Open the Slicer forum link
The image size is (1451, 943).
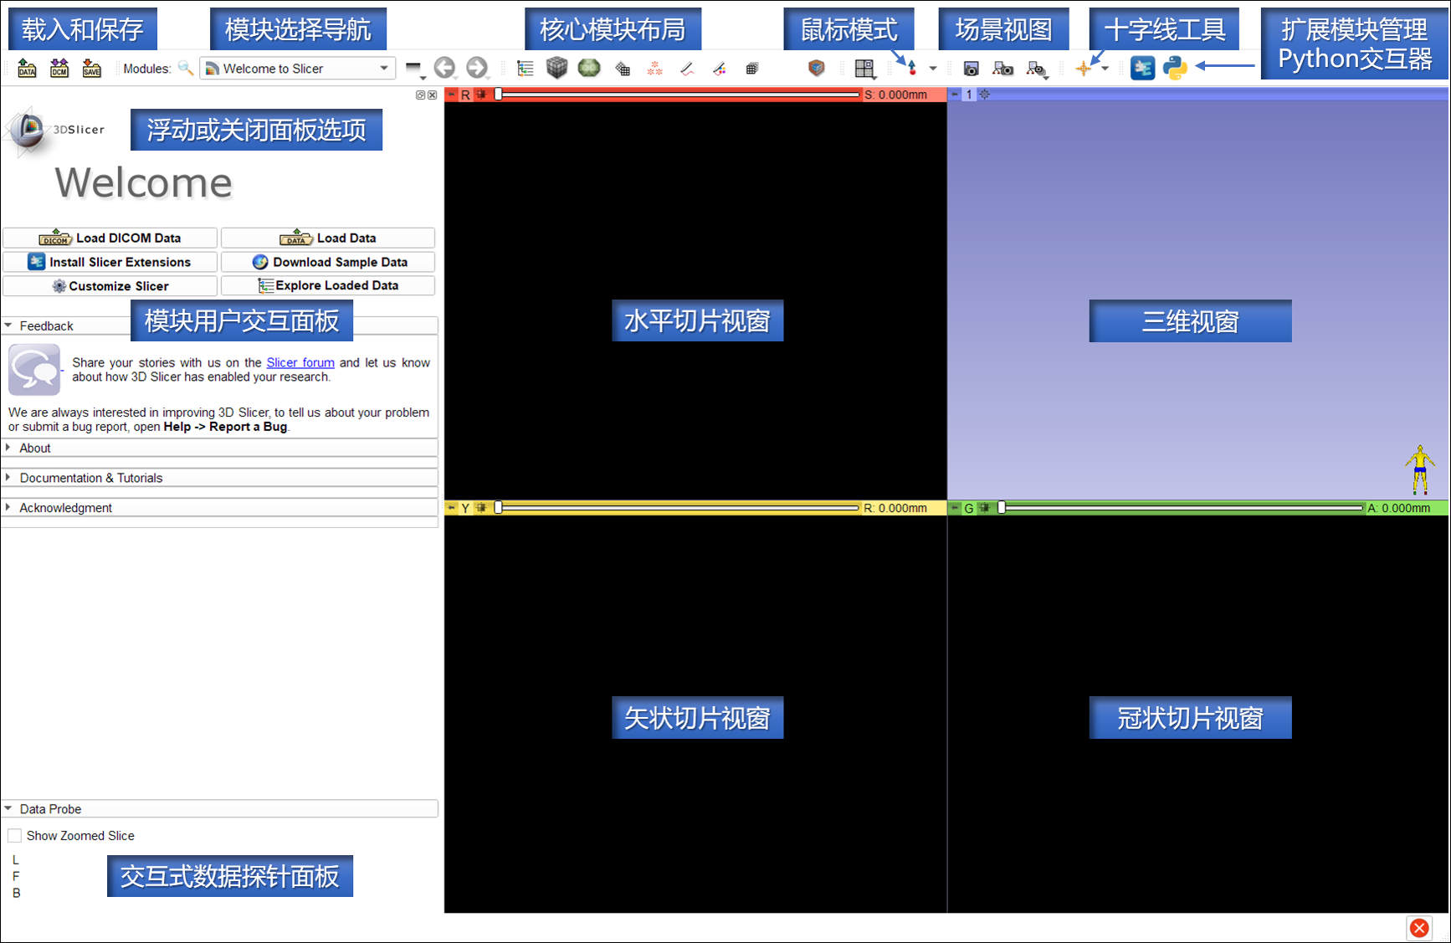pyautogui.click(x=300, y=362)
